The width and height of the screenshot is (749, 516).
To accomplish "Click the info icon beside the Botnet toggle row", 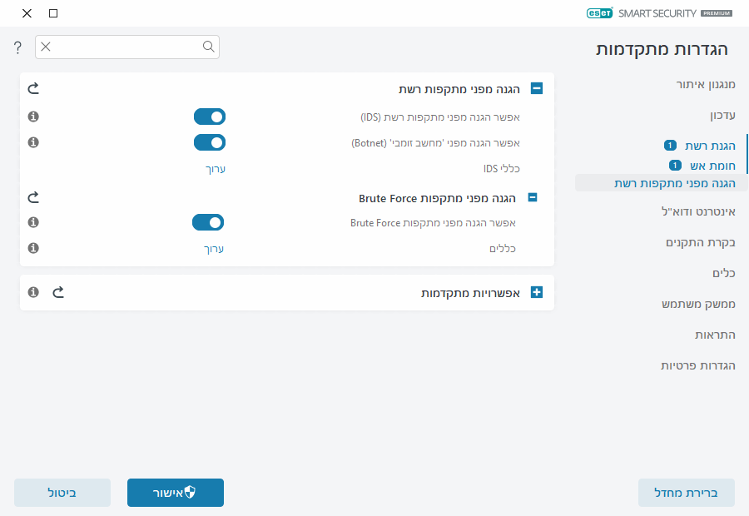I will pyautogui.click(x=33, y=142).
